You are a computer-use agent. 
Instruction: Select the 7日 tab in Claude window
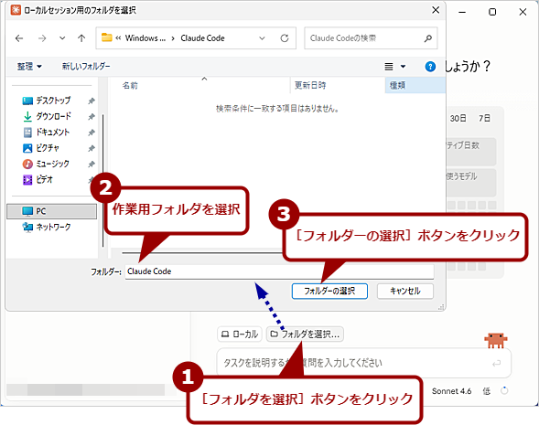(x=484, y=119)
